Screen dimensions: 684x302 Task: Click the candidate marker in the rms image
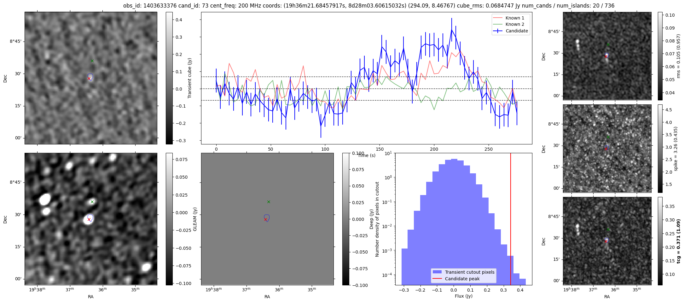pyautogui.click(x=606, y=56)
